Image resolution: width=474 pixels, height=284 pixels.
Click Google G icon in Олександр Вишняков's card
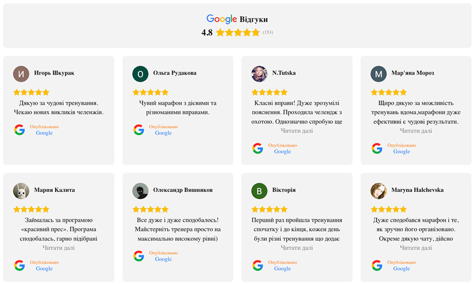pyautogui.click(x=139, y=256)
